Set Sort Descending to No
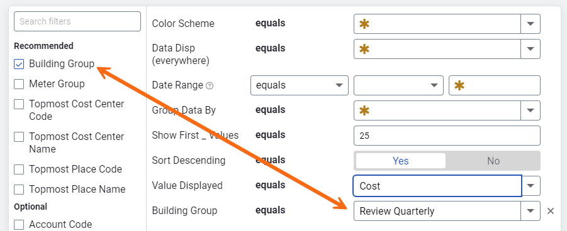 click(493, 161)
